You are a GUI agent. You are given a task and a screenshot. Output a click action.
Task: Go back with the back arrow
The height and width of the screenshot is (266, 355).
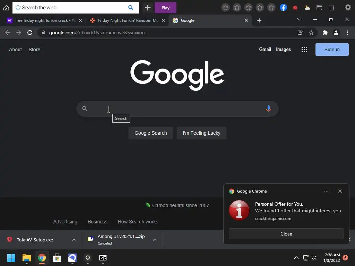(x=8, y=33)
